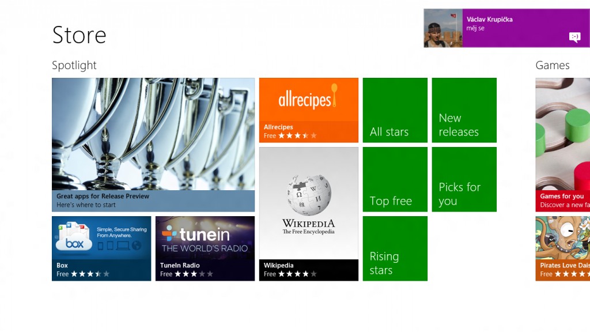This screenshot has width=590, height=332.
Task: Open the All stars category tile
Action: click(x=395, y=110)
